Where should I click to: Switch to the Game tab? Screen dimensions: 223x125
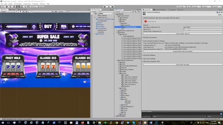[x=12, y=10]
